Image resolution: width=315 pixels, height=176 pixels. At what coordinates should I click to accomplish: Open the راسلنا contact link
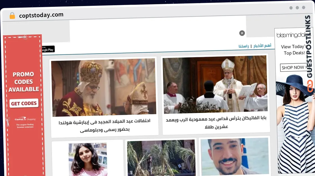click(244, 46)
